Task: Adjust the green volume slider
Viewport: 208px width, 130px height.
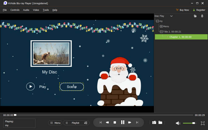Action: tap(189, 123)
